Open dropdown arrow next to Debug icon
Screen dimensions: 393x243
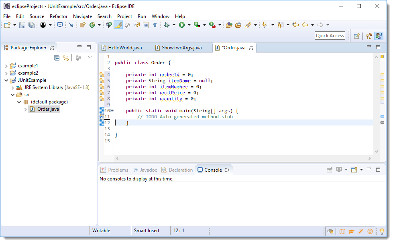tap(174, 25)
